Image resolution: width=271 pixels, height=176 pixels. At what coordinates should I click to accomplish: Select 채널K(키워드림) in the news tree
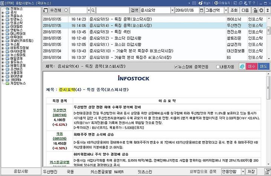(x=21, y=41)
